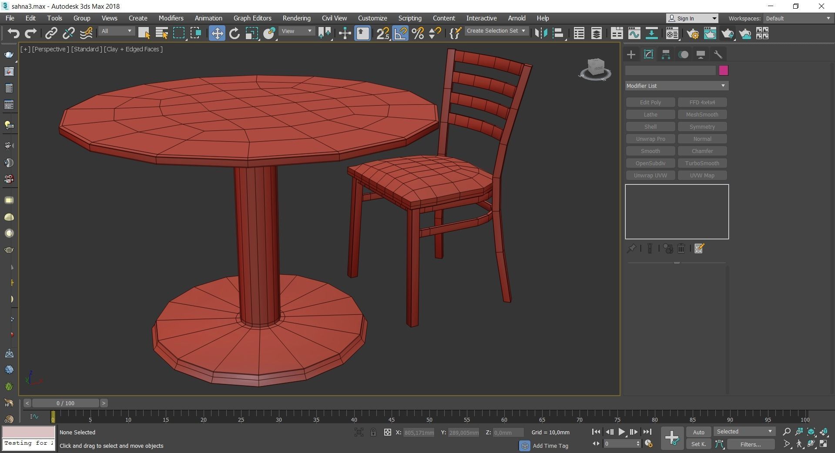Open Render Setup teapot icon

(693, 33)
